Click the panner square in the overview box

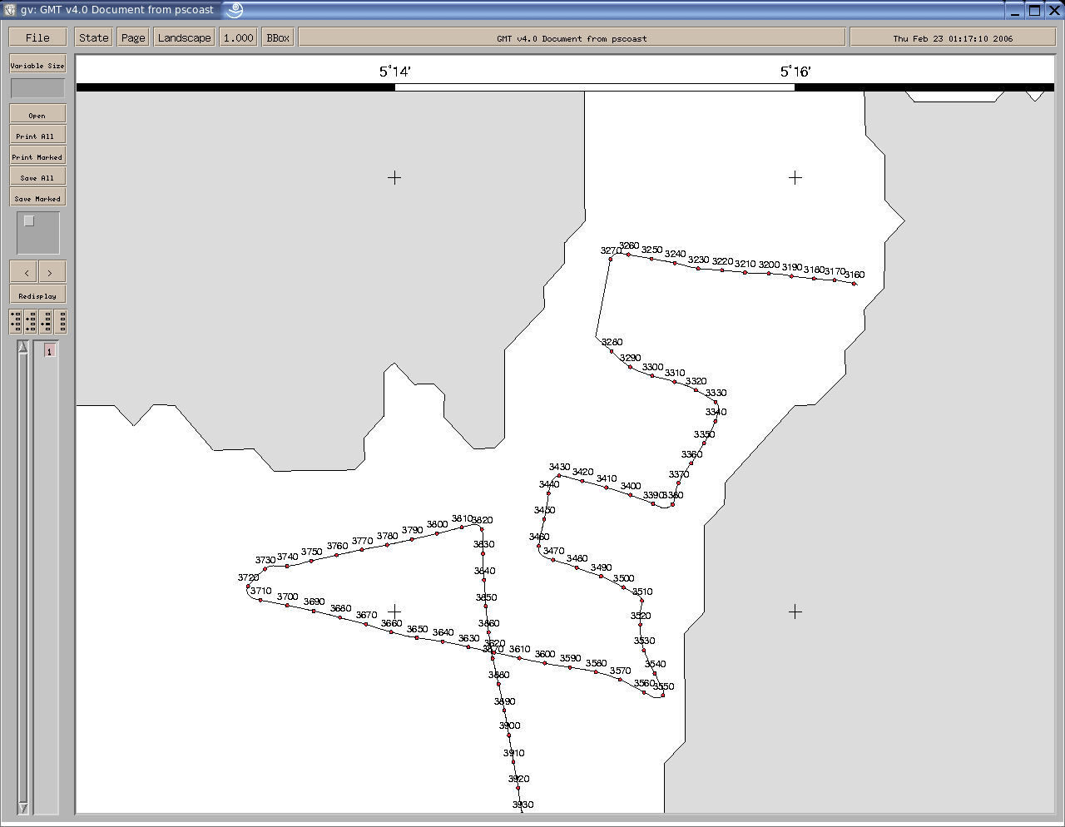click(x=29, y=221)
